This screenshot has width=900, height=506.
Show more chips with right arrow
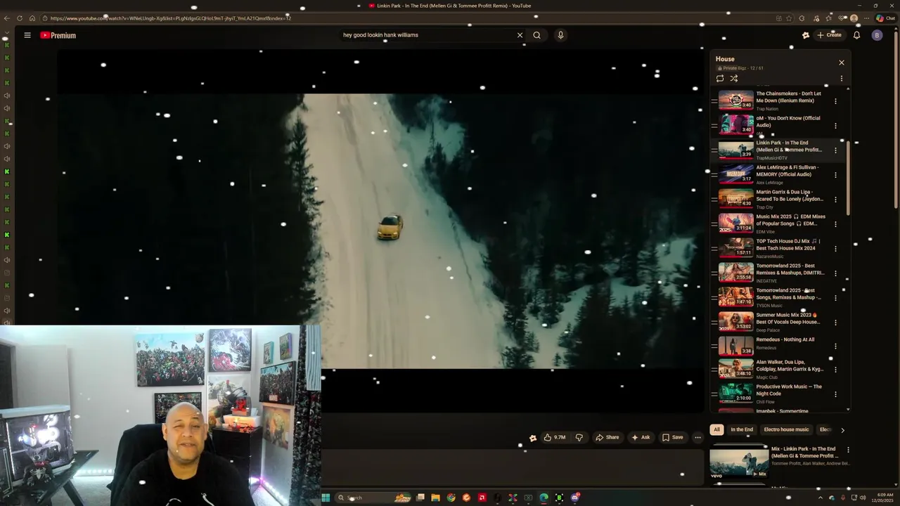[842, 430]
